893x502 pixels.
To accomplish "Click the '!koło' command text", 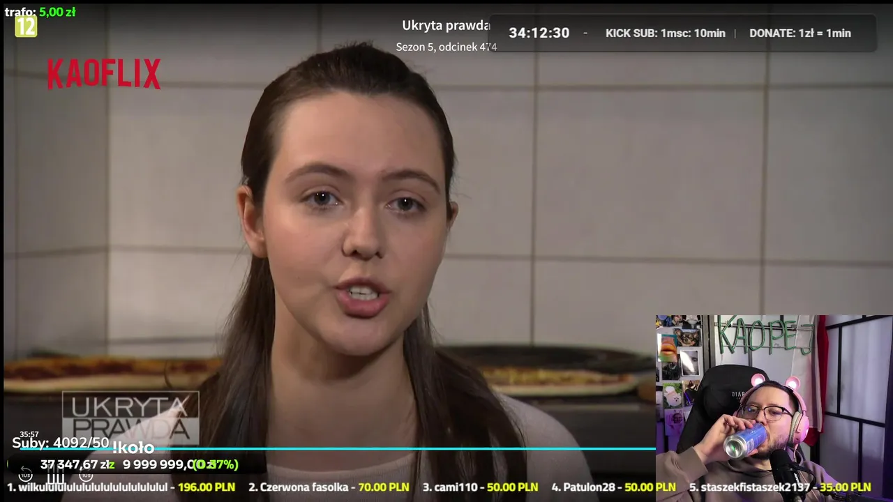I will [x=133, y=448].
